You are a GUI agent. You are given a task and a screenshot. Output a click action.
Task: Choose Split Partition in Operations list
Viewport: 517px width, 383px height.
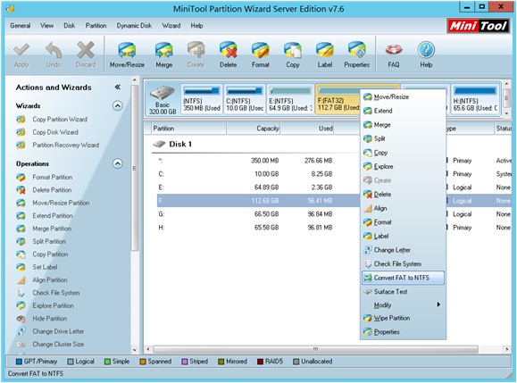click(49, 241)
